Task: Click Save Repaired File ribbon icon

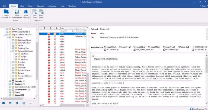Action: tap(17, 12)
